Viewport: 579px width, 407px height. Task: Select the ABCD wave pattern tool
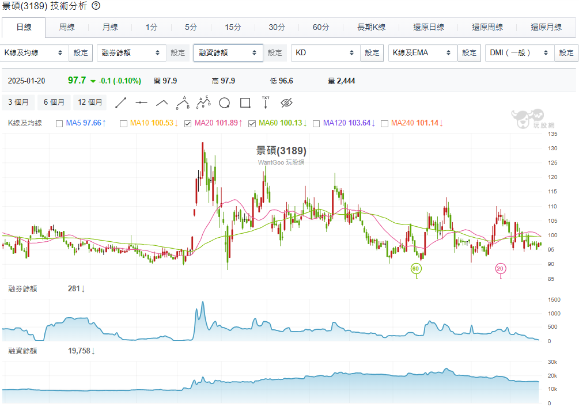[203, 102]
